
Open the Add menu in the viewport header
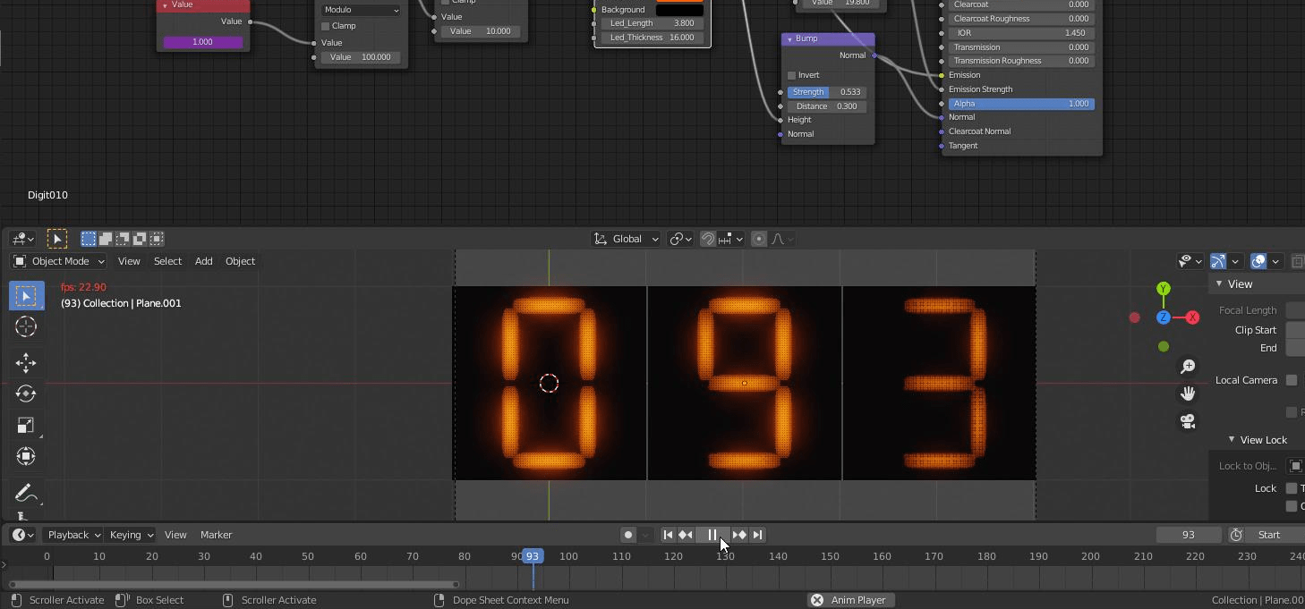tap(203, 261)
